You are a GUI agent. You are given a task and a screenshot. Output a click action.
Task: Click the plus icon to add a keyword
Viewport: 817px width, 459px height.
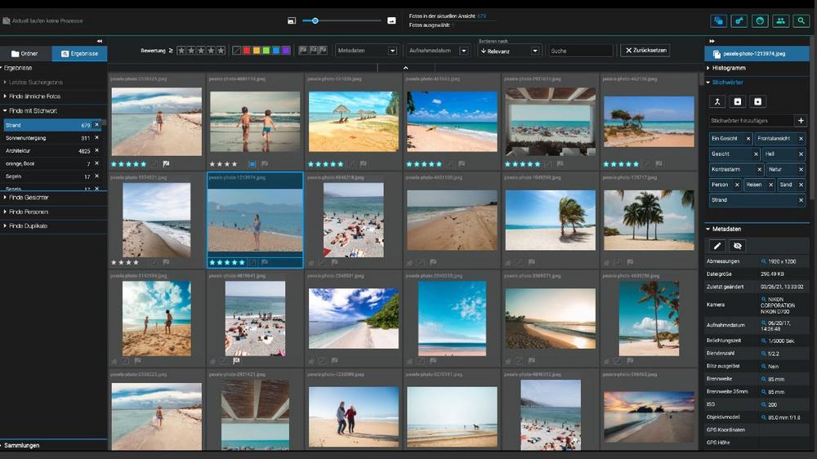pyautogui.click(x=800, y=121)
